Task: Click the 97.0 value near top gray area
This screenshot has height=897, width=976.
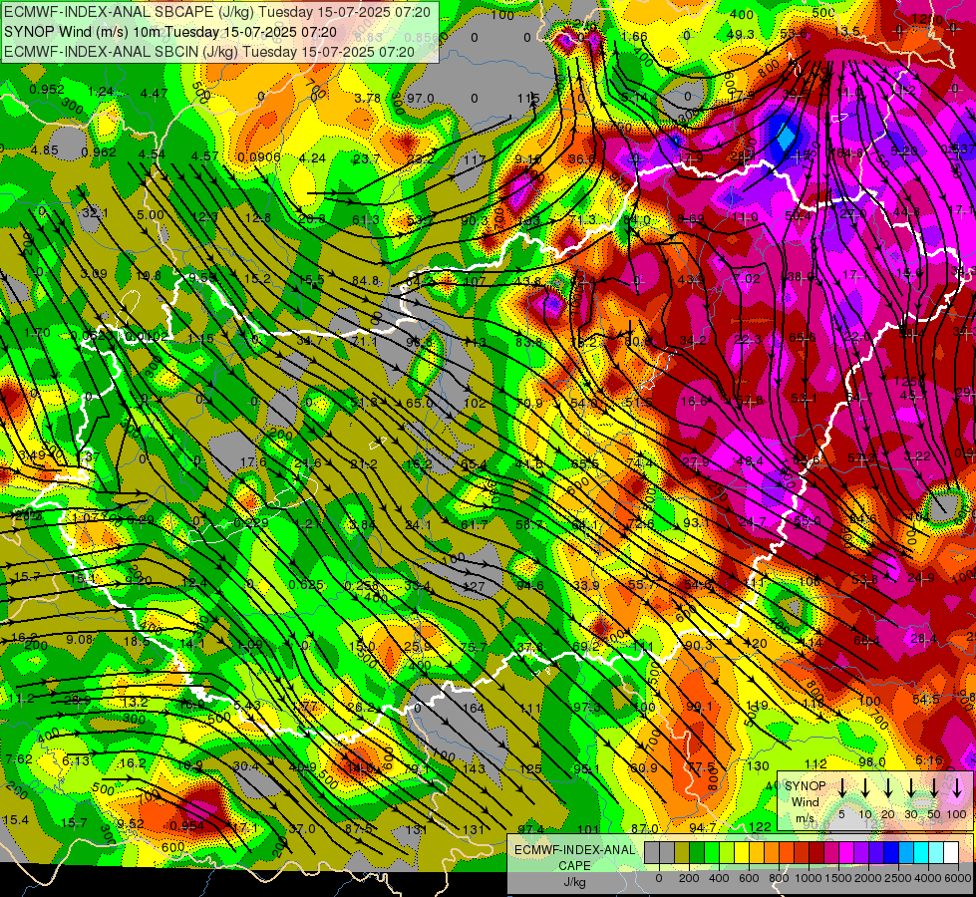Action: pyautogui.click(x=420, y=99)
